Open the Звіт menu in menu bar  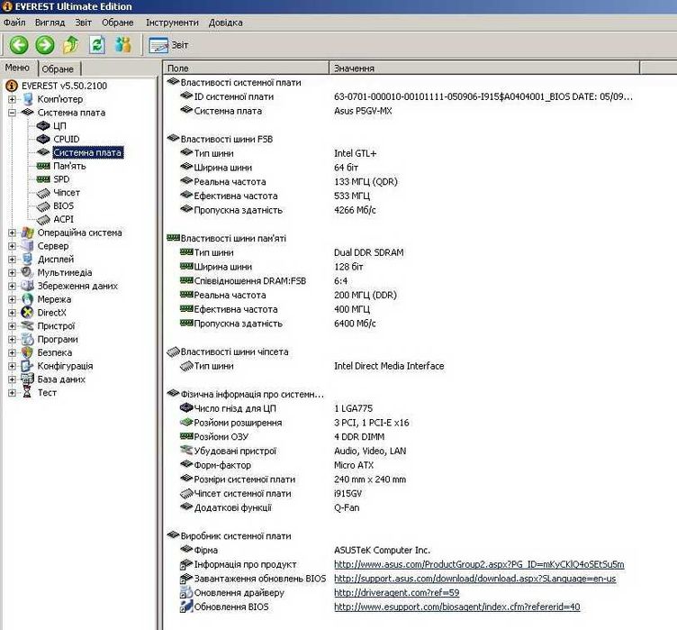point(83,23)
